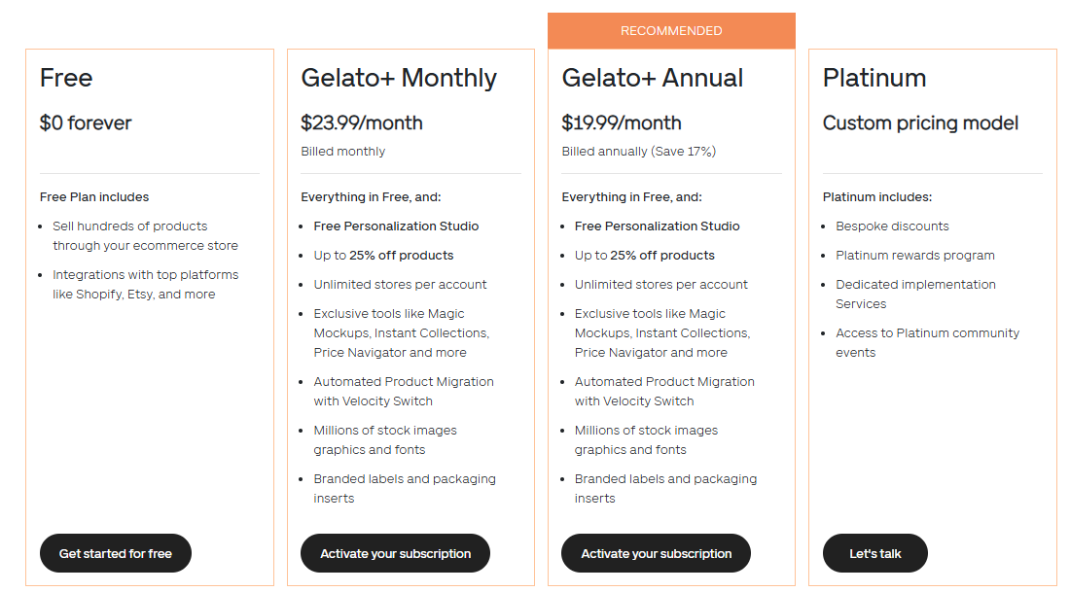Select the Platinum plan heading
The width and height of the screenshot is (1070, 592).
pos(874,78)
